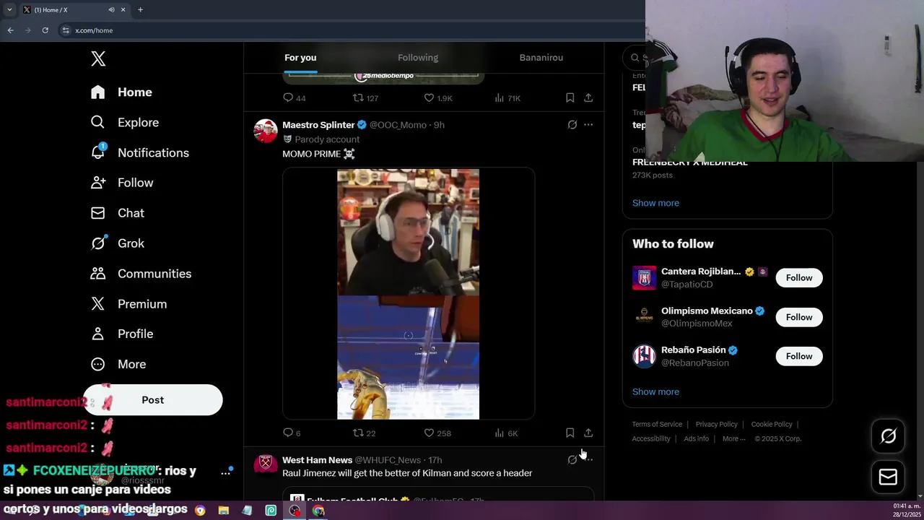The width and height of the screenshot is (924, 520).
Task: Switch to the For you tab
Action: pyautogui.click(x=300, y=58)
